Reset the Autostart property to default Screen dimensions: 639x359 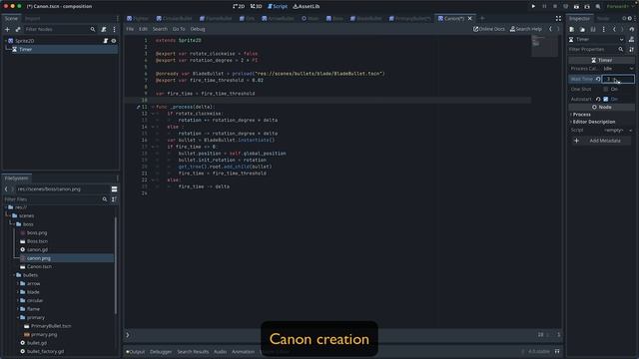598,99
